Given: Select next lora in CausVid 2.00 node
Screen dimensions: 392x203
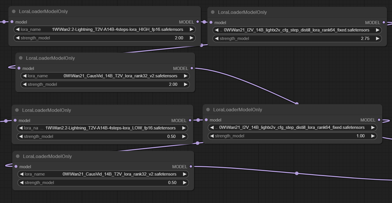Looking at the screenshot, I should (186, 76).
